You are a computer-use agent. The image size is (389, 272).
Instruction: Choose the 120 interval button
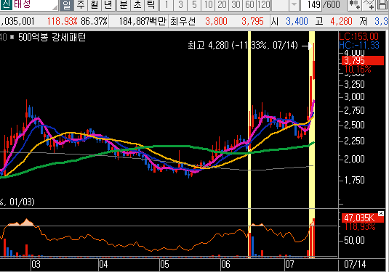263,5
